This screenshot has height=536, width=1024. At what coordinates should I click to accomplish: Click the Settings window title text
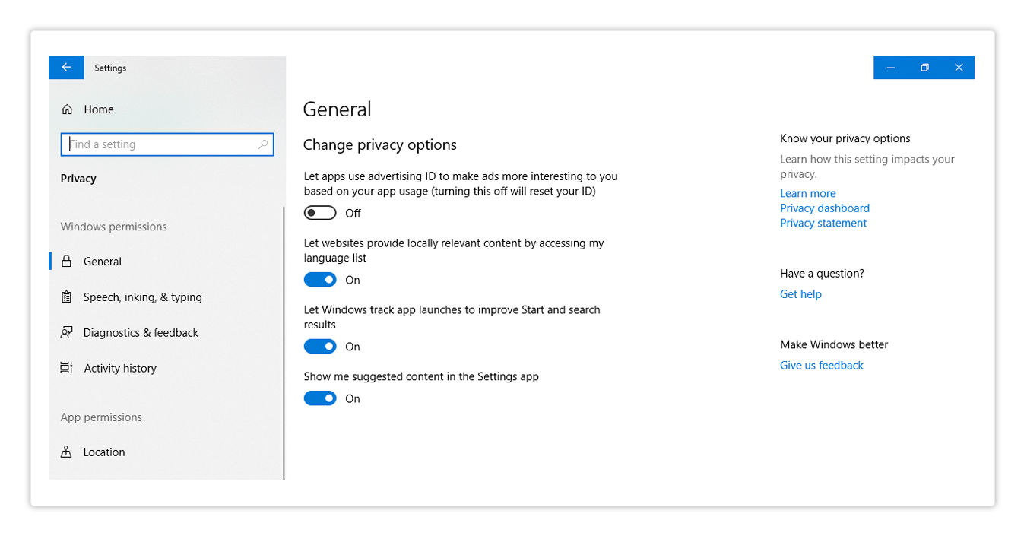click(110, 68)
